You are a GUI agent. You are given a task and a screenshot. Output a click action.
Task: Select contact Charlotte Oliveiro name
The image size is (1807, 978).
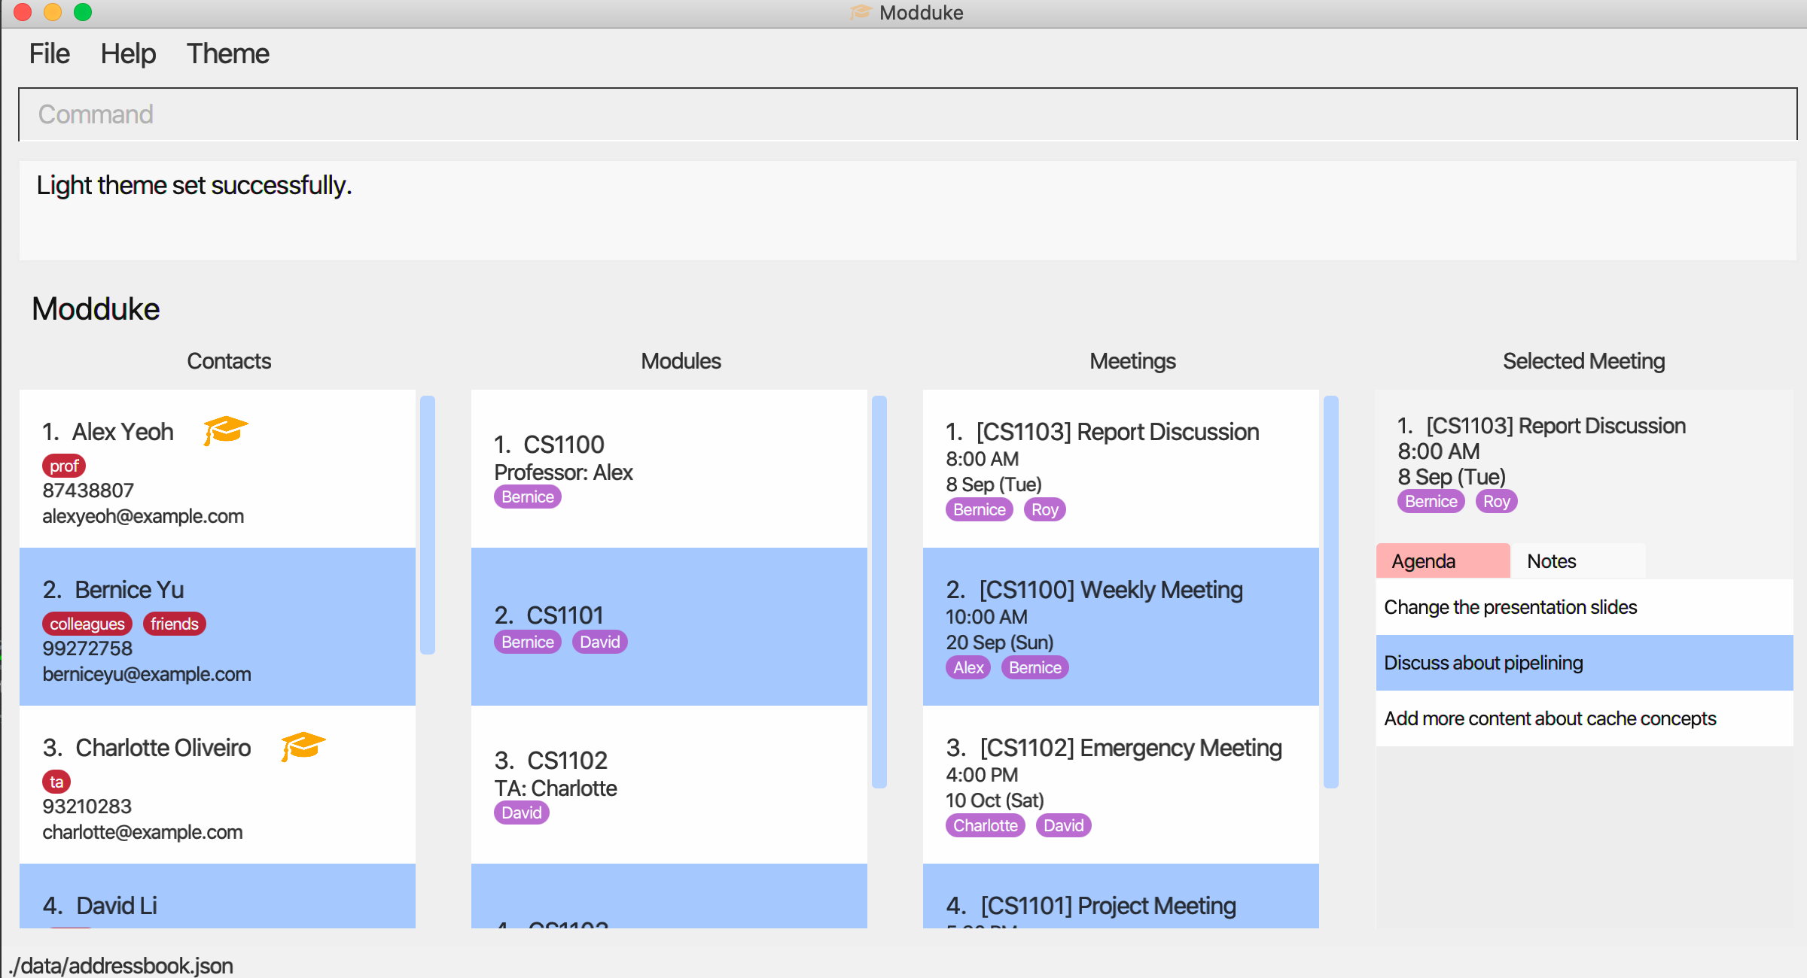163,748
